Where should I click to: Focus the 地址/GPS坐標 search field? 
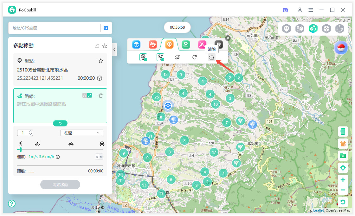55,28
